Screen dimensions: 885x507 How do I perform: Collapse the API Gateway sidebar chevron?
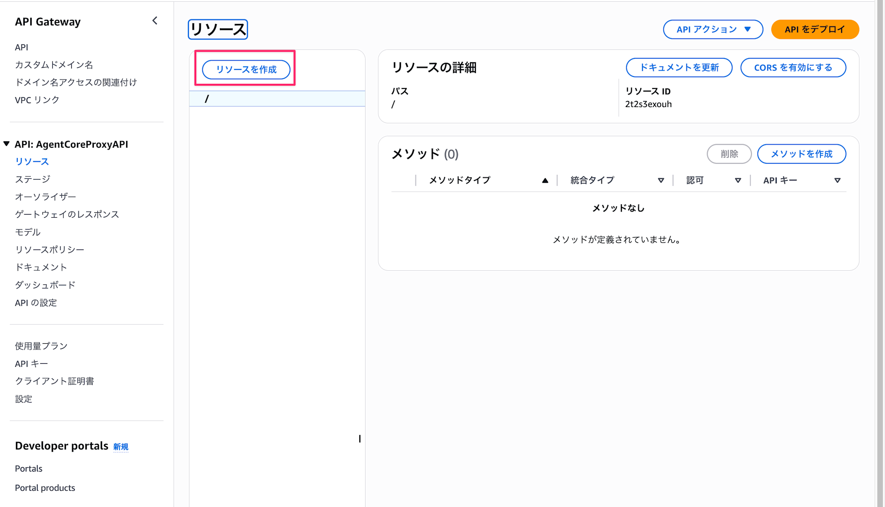[155, 21]
